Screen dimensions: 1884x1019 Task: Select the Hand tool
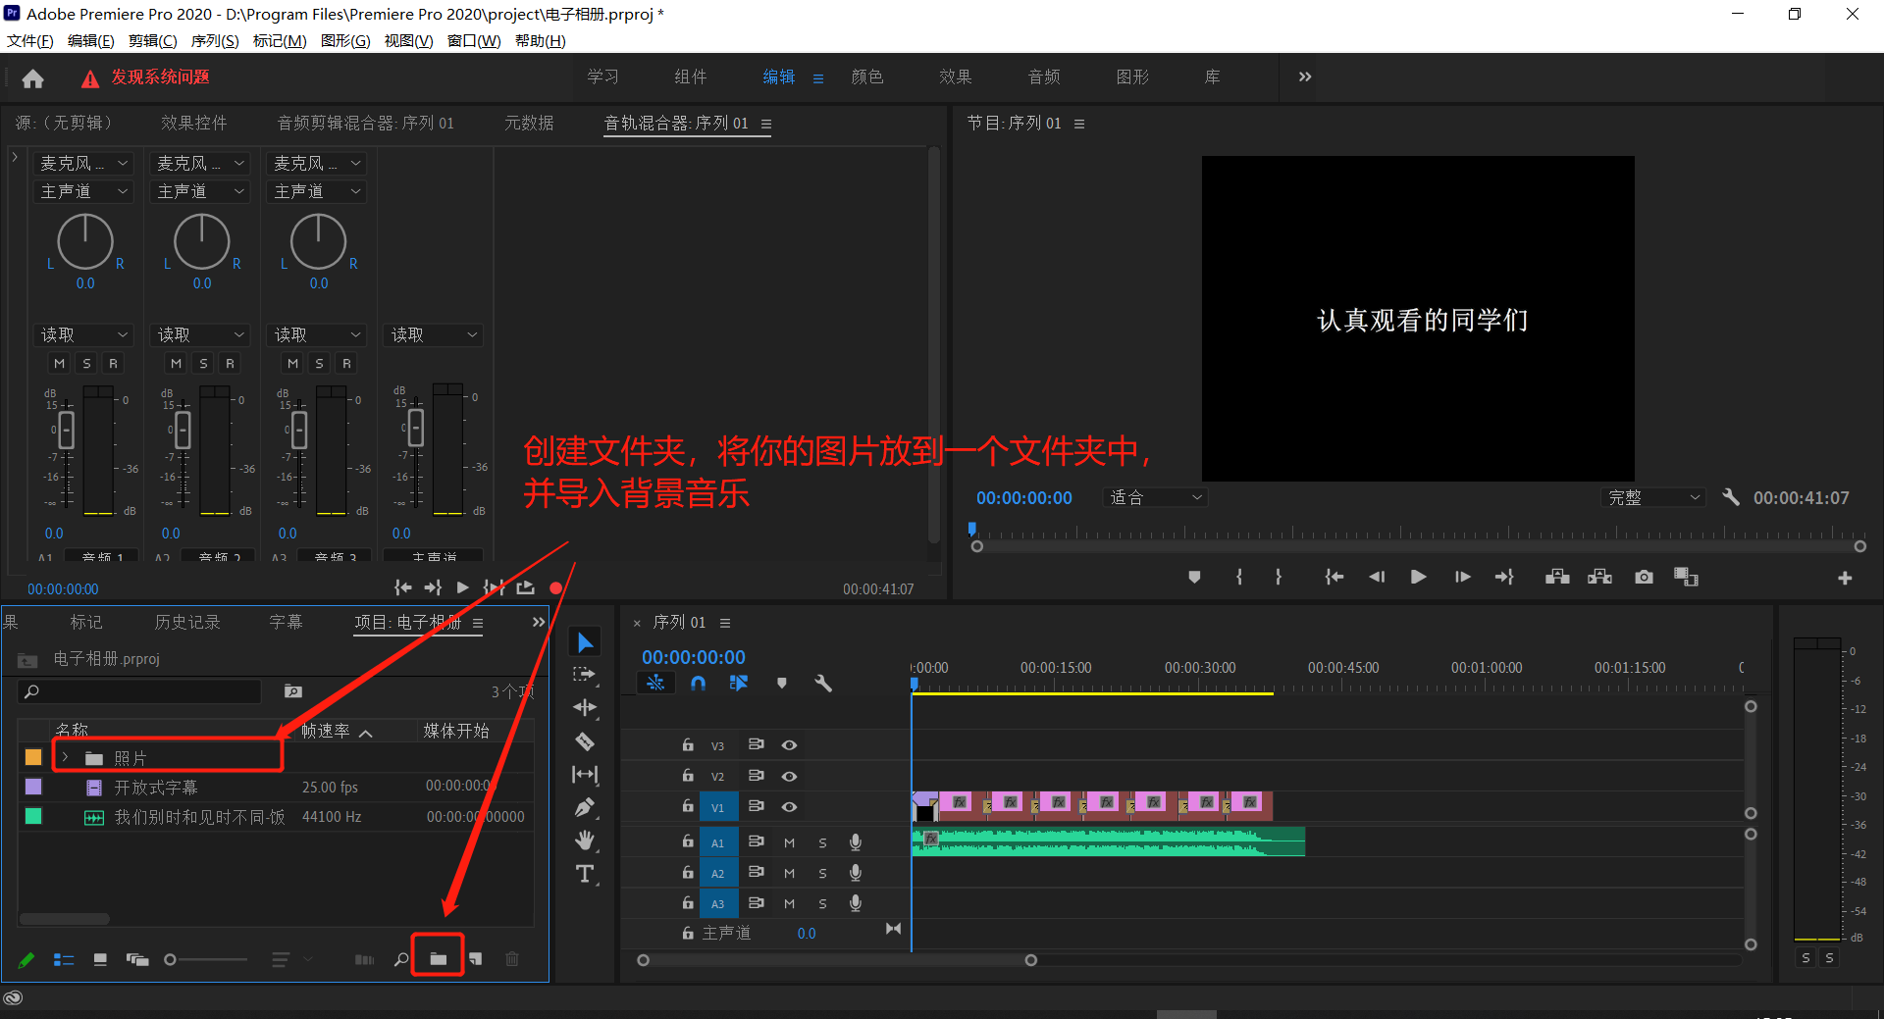585,841
